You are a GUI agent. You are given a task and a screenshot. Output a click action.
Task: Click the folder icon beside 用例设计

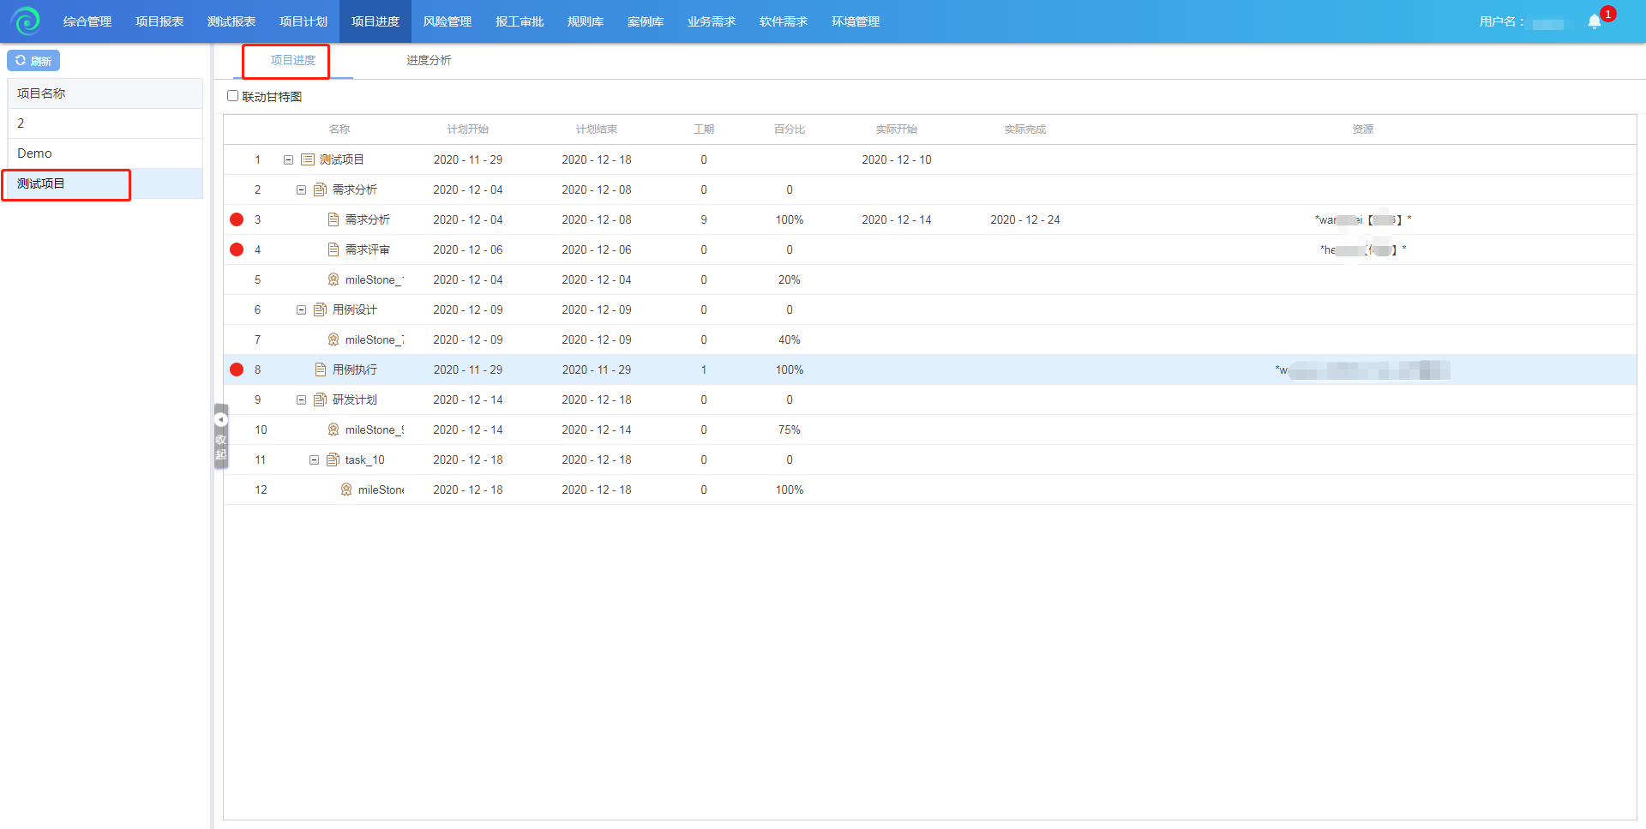pos(320,309)
